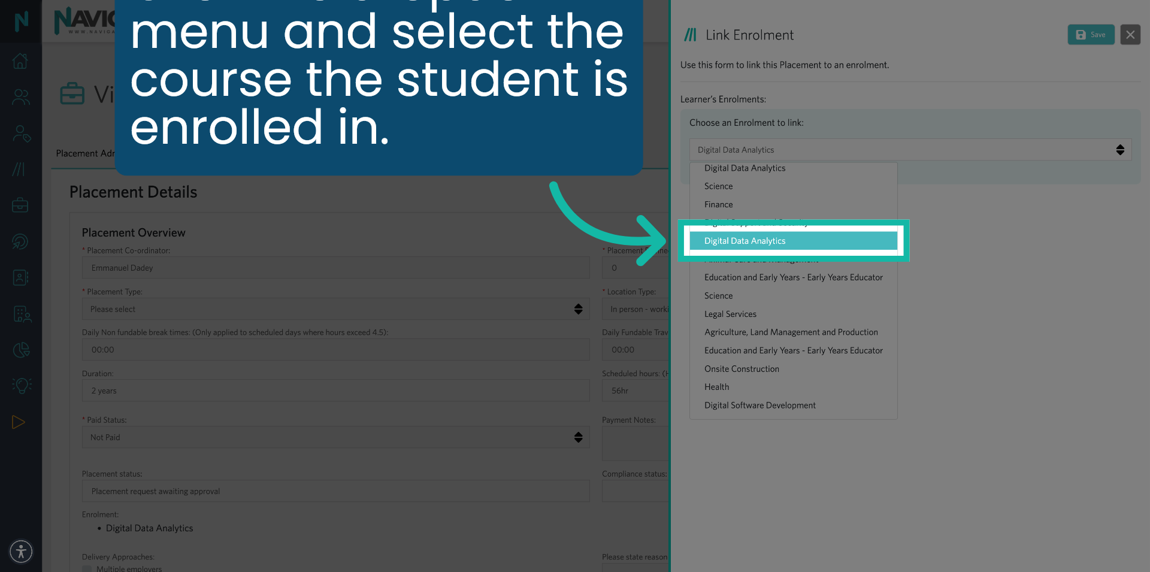Open the placements briefcase icon
Image resolution: width=1150 pixels, height=572 pixels.
click(x=20, y=205)
